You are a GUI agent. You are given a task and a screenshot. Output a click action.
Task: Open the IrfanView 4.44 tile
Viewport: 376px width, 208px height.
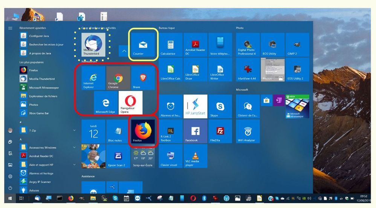point(248,70)
